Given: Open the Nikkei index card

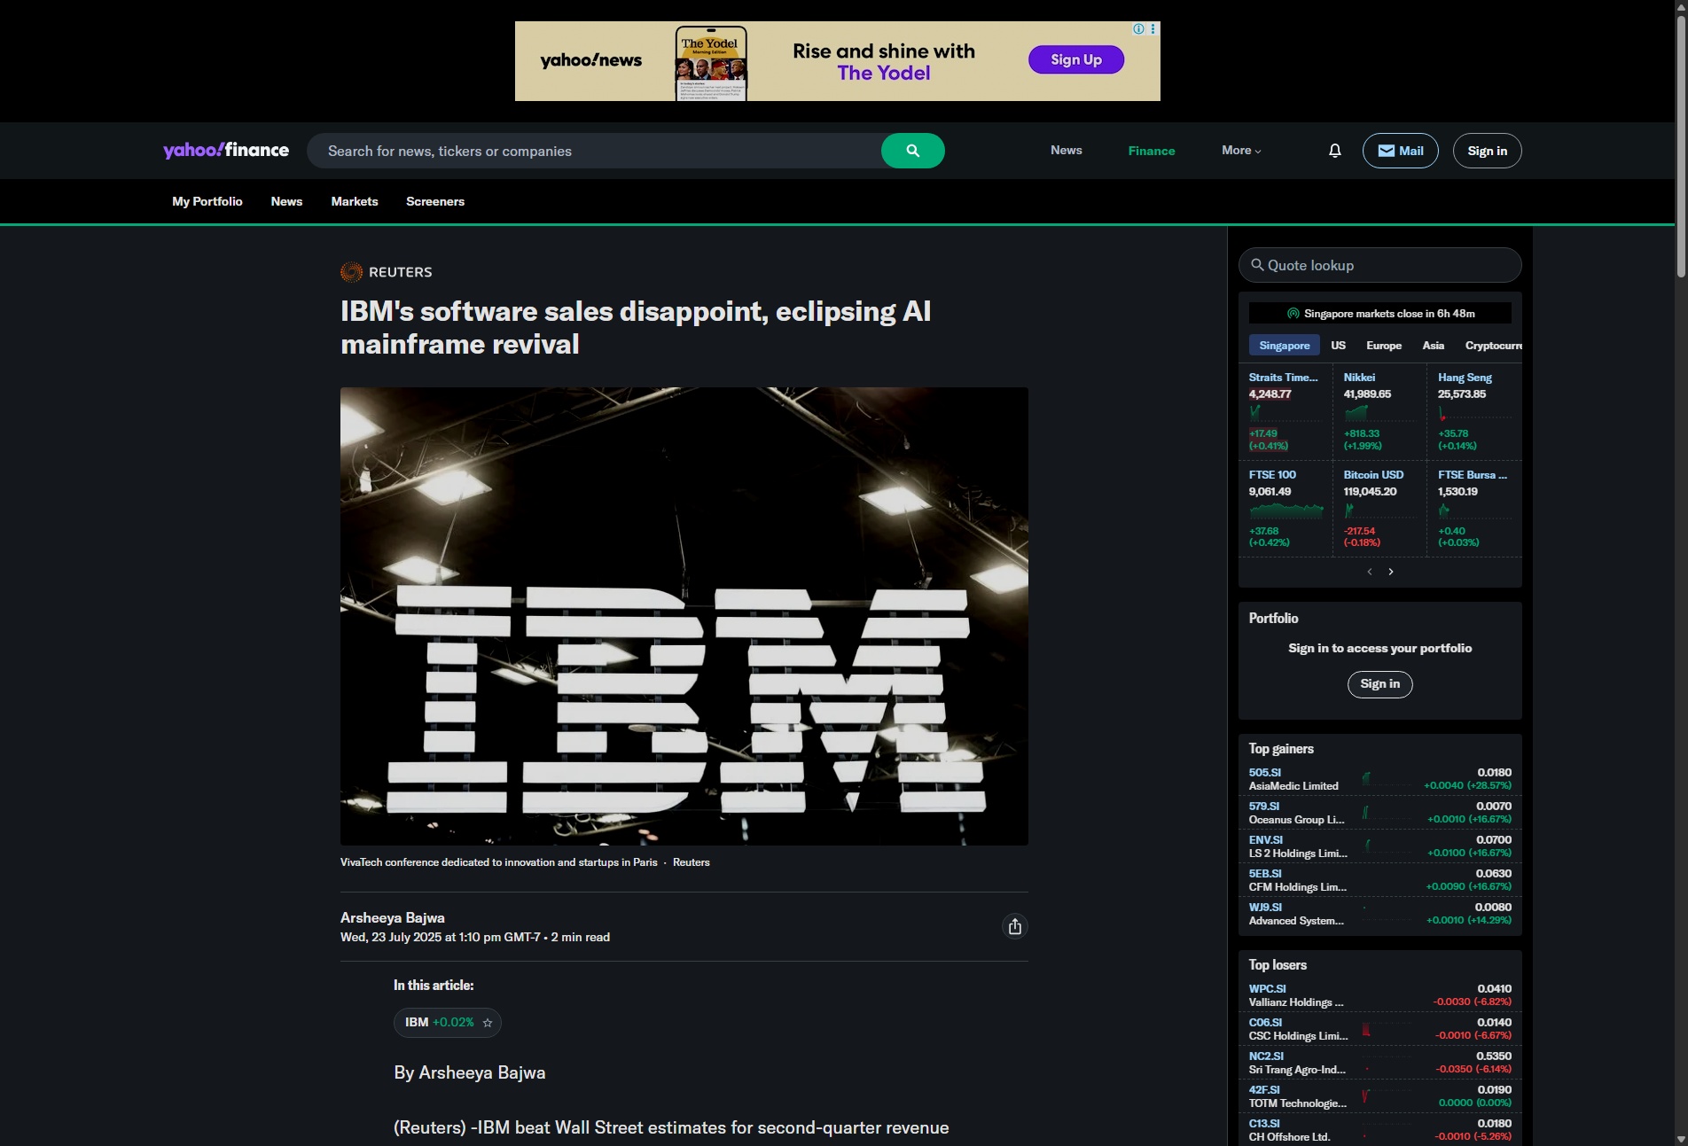Looking at the screenshot, I should coord(1379,411).
